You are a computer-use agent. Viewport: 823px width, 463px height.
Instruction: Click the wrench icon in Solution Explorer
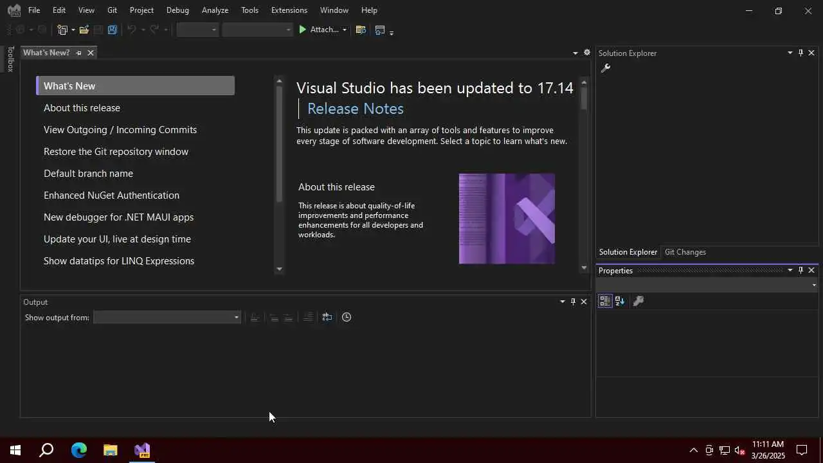(605, 68)
